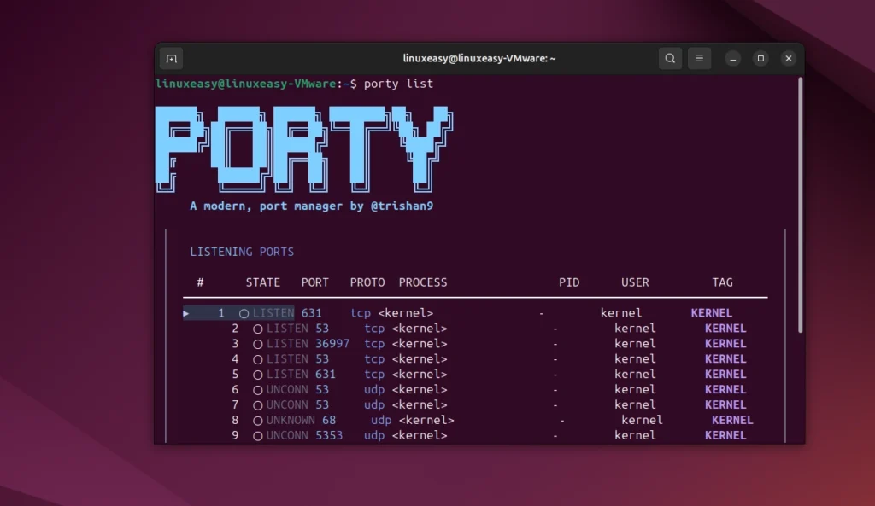Click the status circle on row 4's LISTEN 53 entry

click(258, 358)
